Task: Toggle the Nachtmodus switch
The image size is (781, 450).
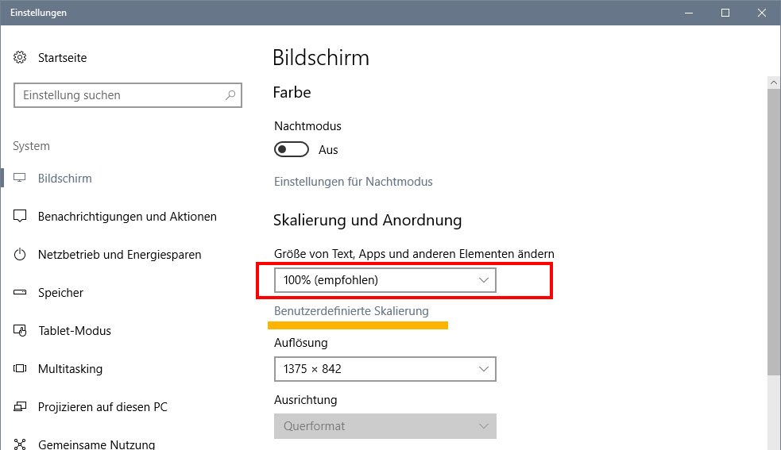Action: coord(291,150)
